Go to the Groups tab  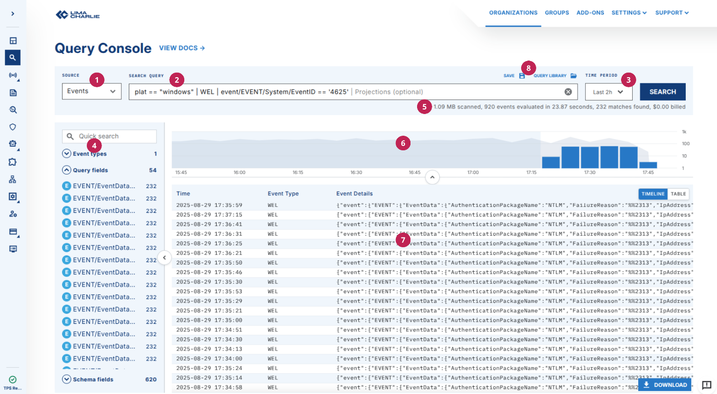click(x=556, y=13)
